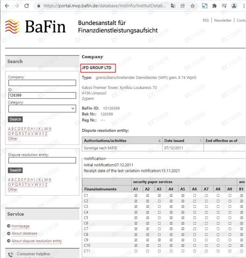Screen dimensions: 246x258
Task: Toggle the C1 A6 checkbox
Action: click(x=194, y=196)
